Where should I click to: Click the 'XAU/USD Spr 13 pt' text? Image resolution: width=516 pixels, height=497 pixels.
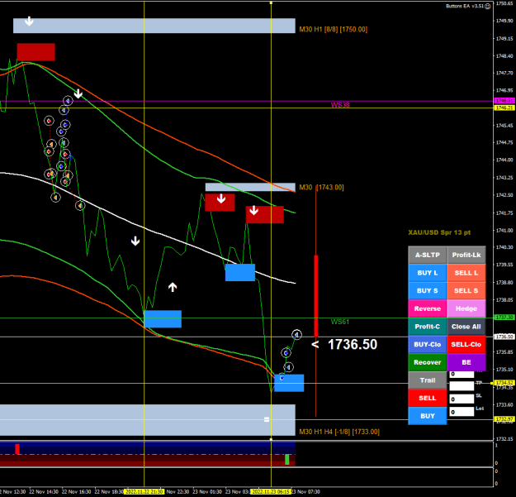[x=439, y=232]
